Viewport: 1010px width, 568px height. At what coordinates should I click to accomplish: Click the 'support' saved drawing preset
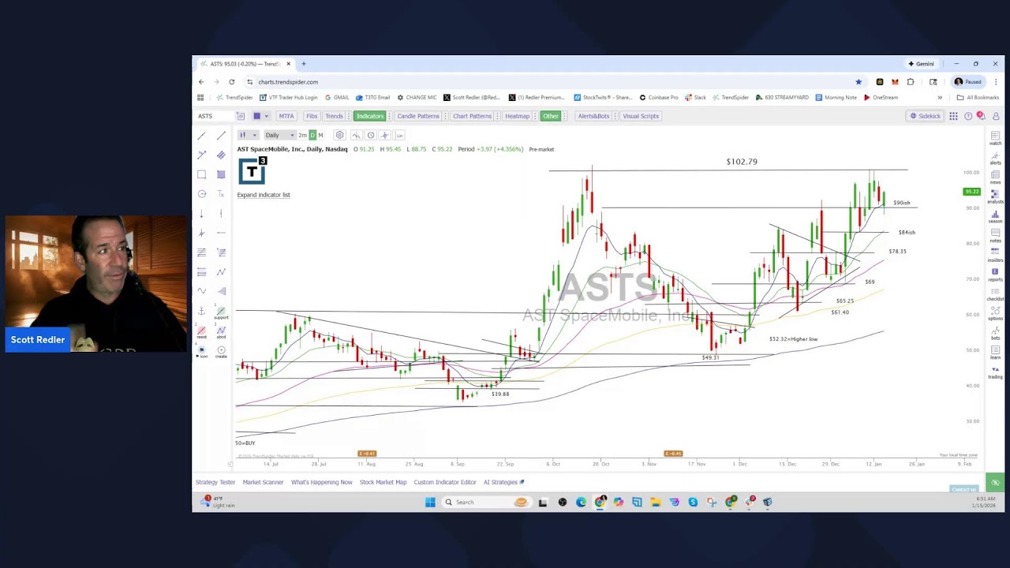tap(221, 313)
